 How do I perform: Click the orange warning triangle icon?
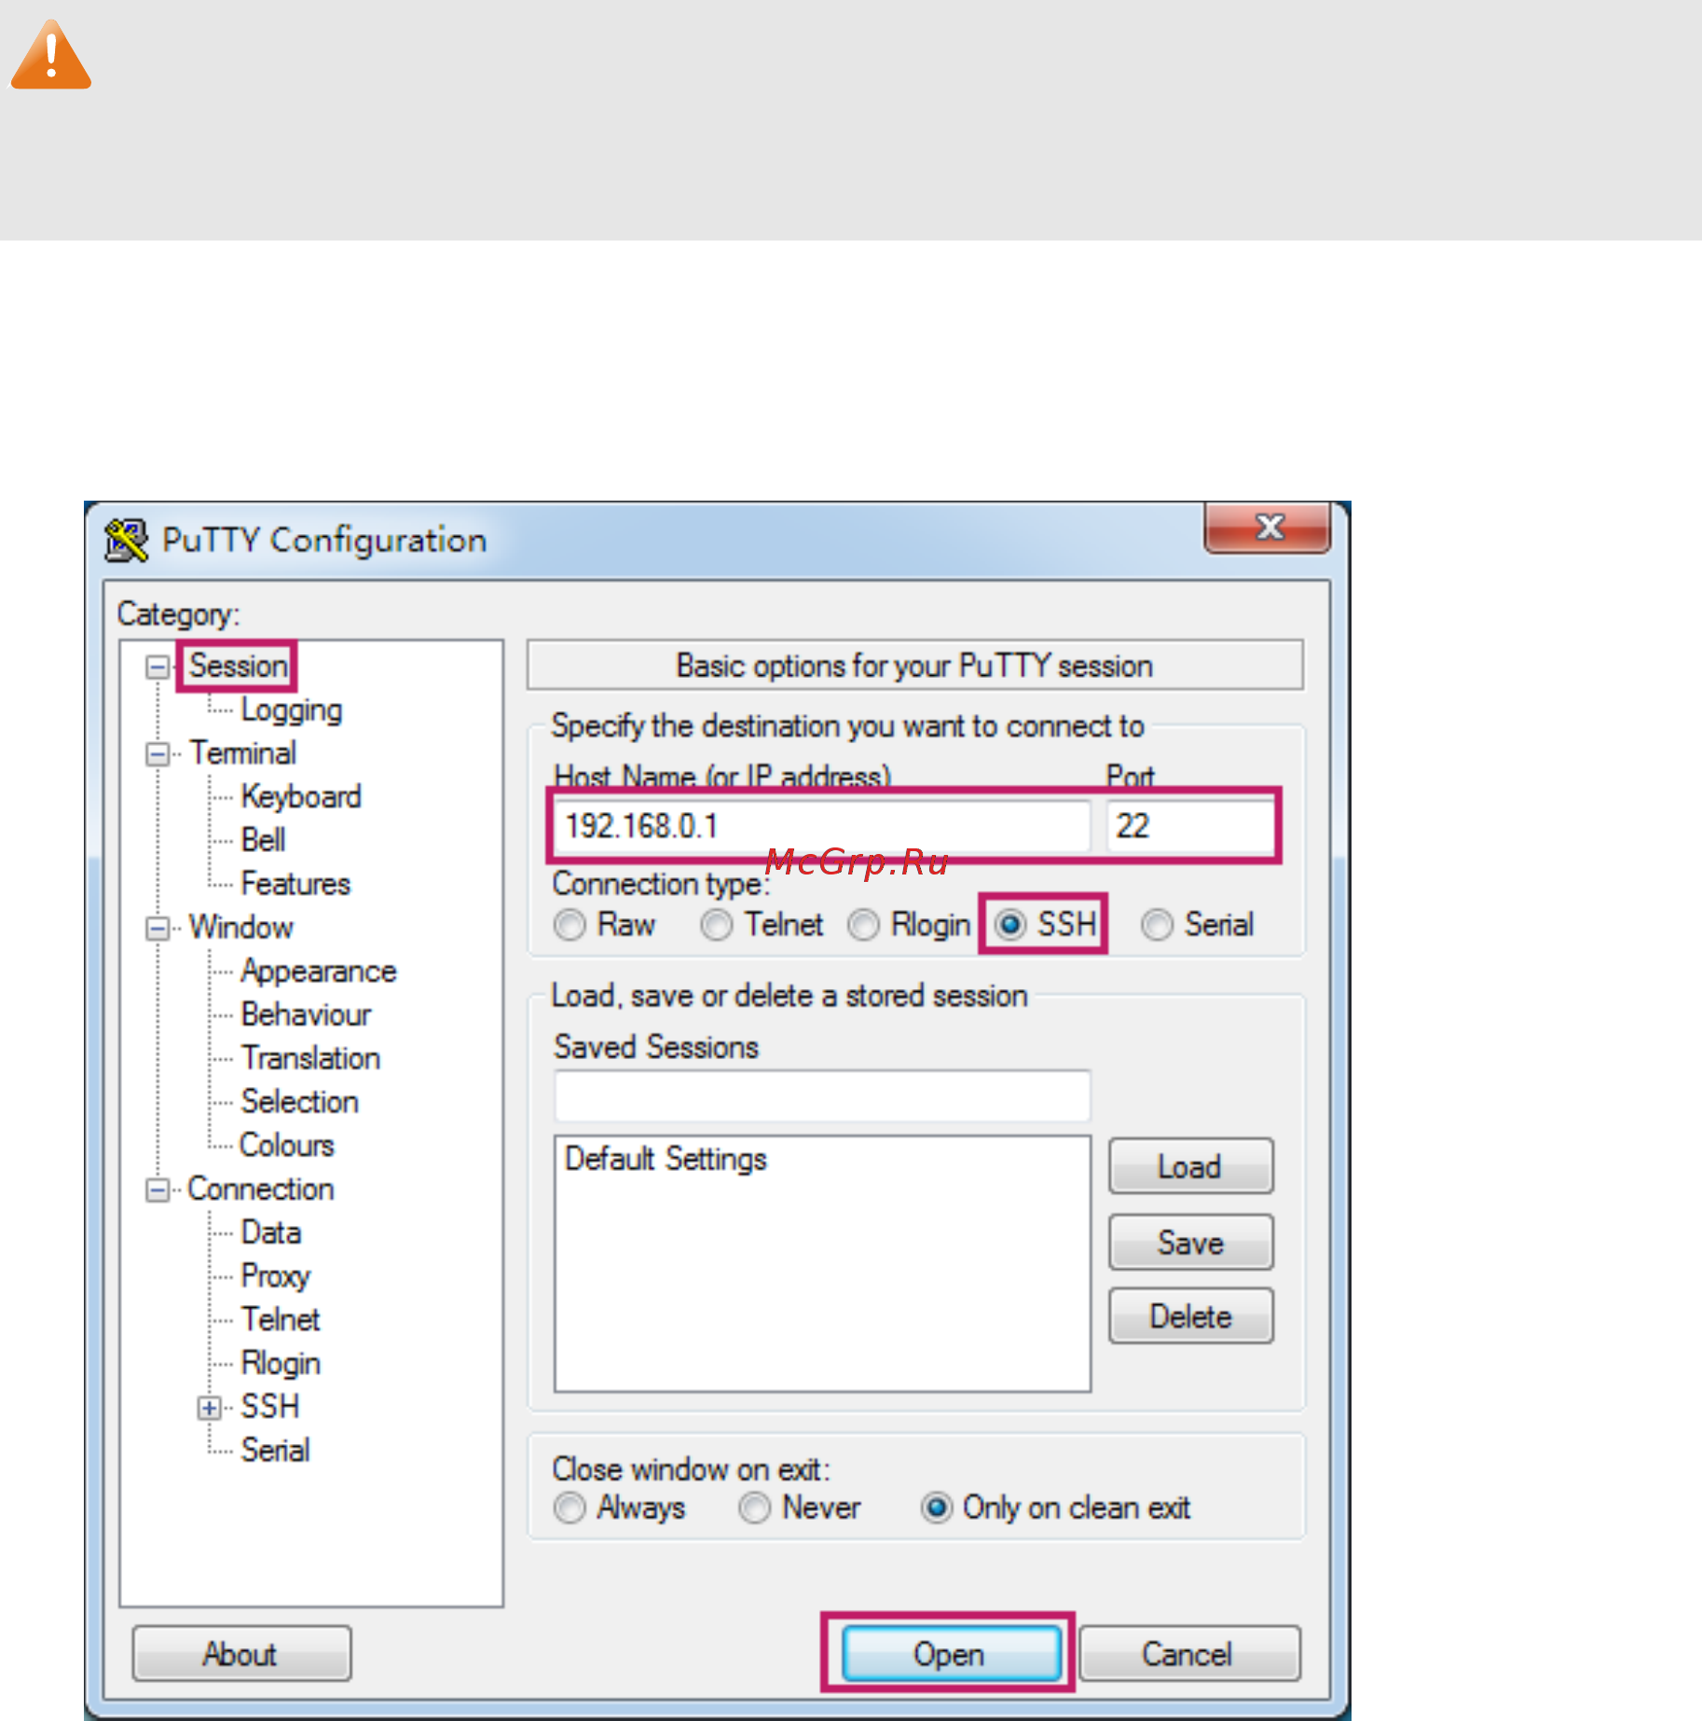[x=51, y=55]
